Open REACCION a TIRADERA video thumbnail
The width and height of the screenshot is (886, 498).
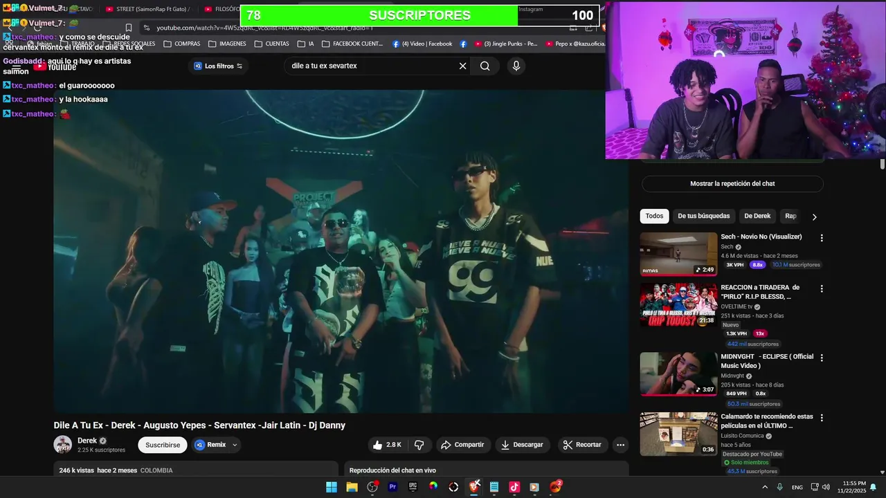click(x=678, y=305)
